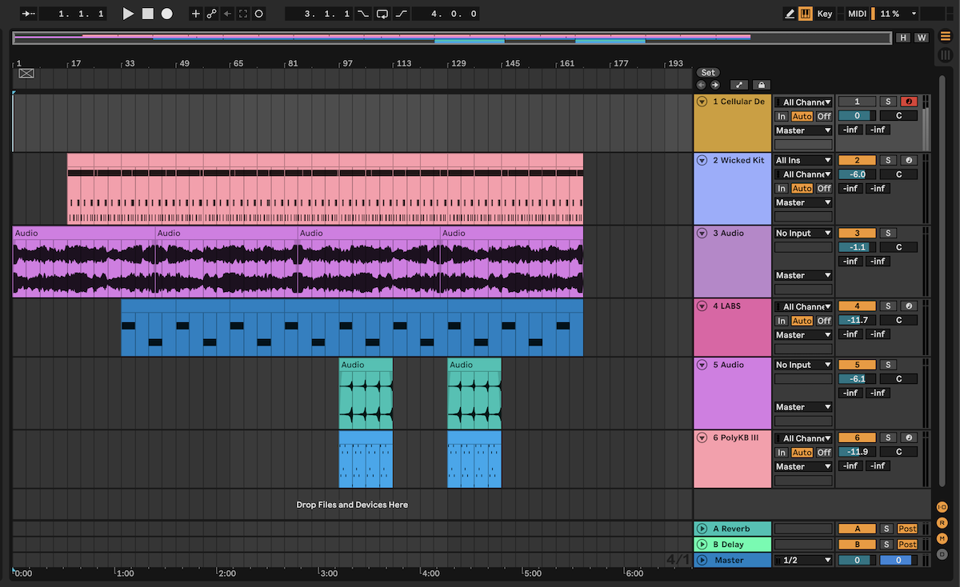960x587 pixels.
Task: Toggle the I-O section show/hide button
Action: 942,507
